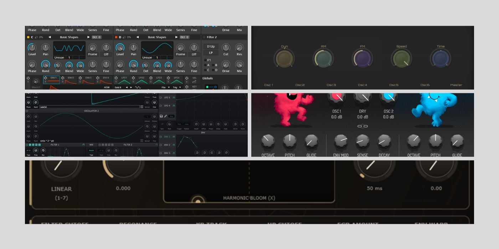Tick the A oscillator routing checkbox in Filter 2
499x249 pixels.
[x=205, y=65]
